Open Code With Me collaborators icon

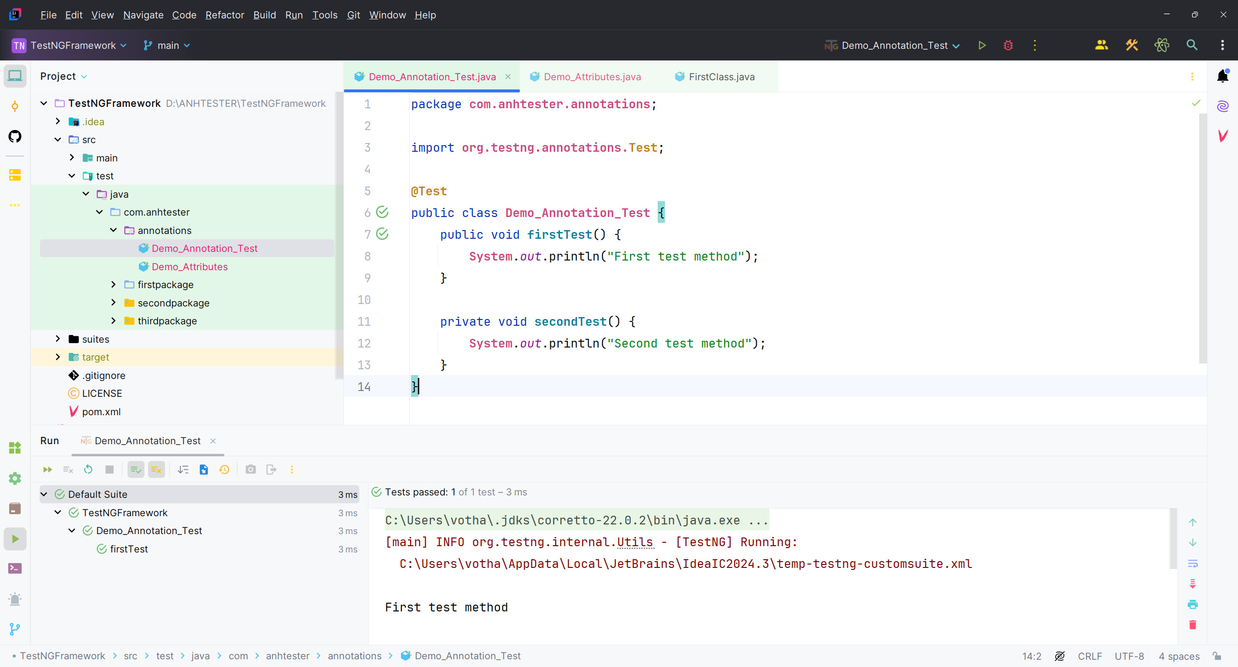[x=1102, y=45]
